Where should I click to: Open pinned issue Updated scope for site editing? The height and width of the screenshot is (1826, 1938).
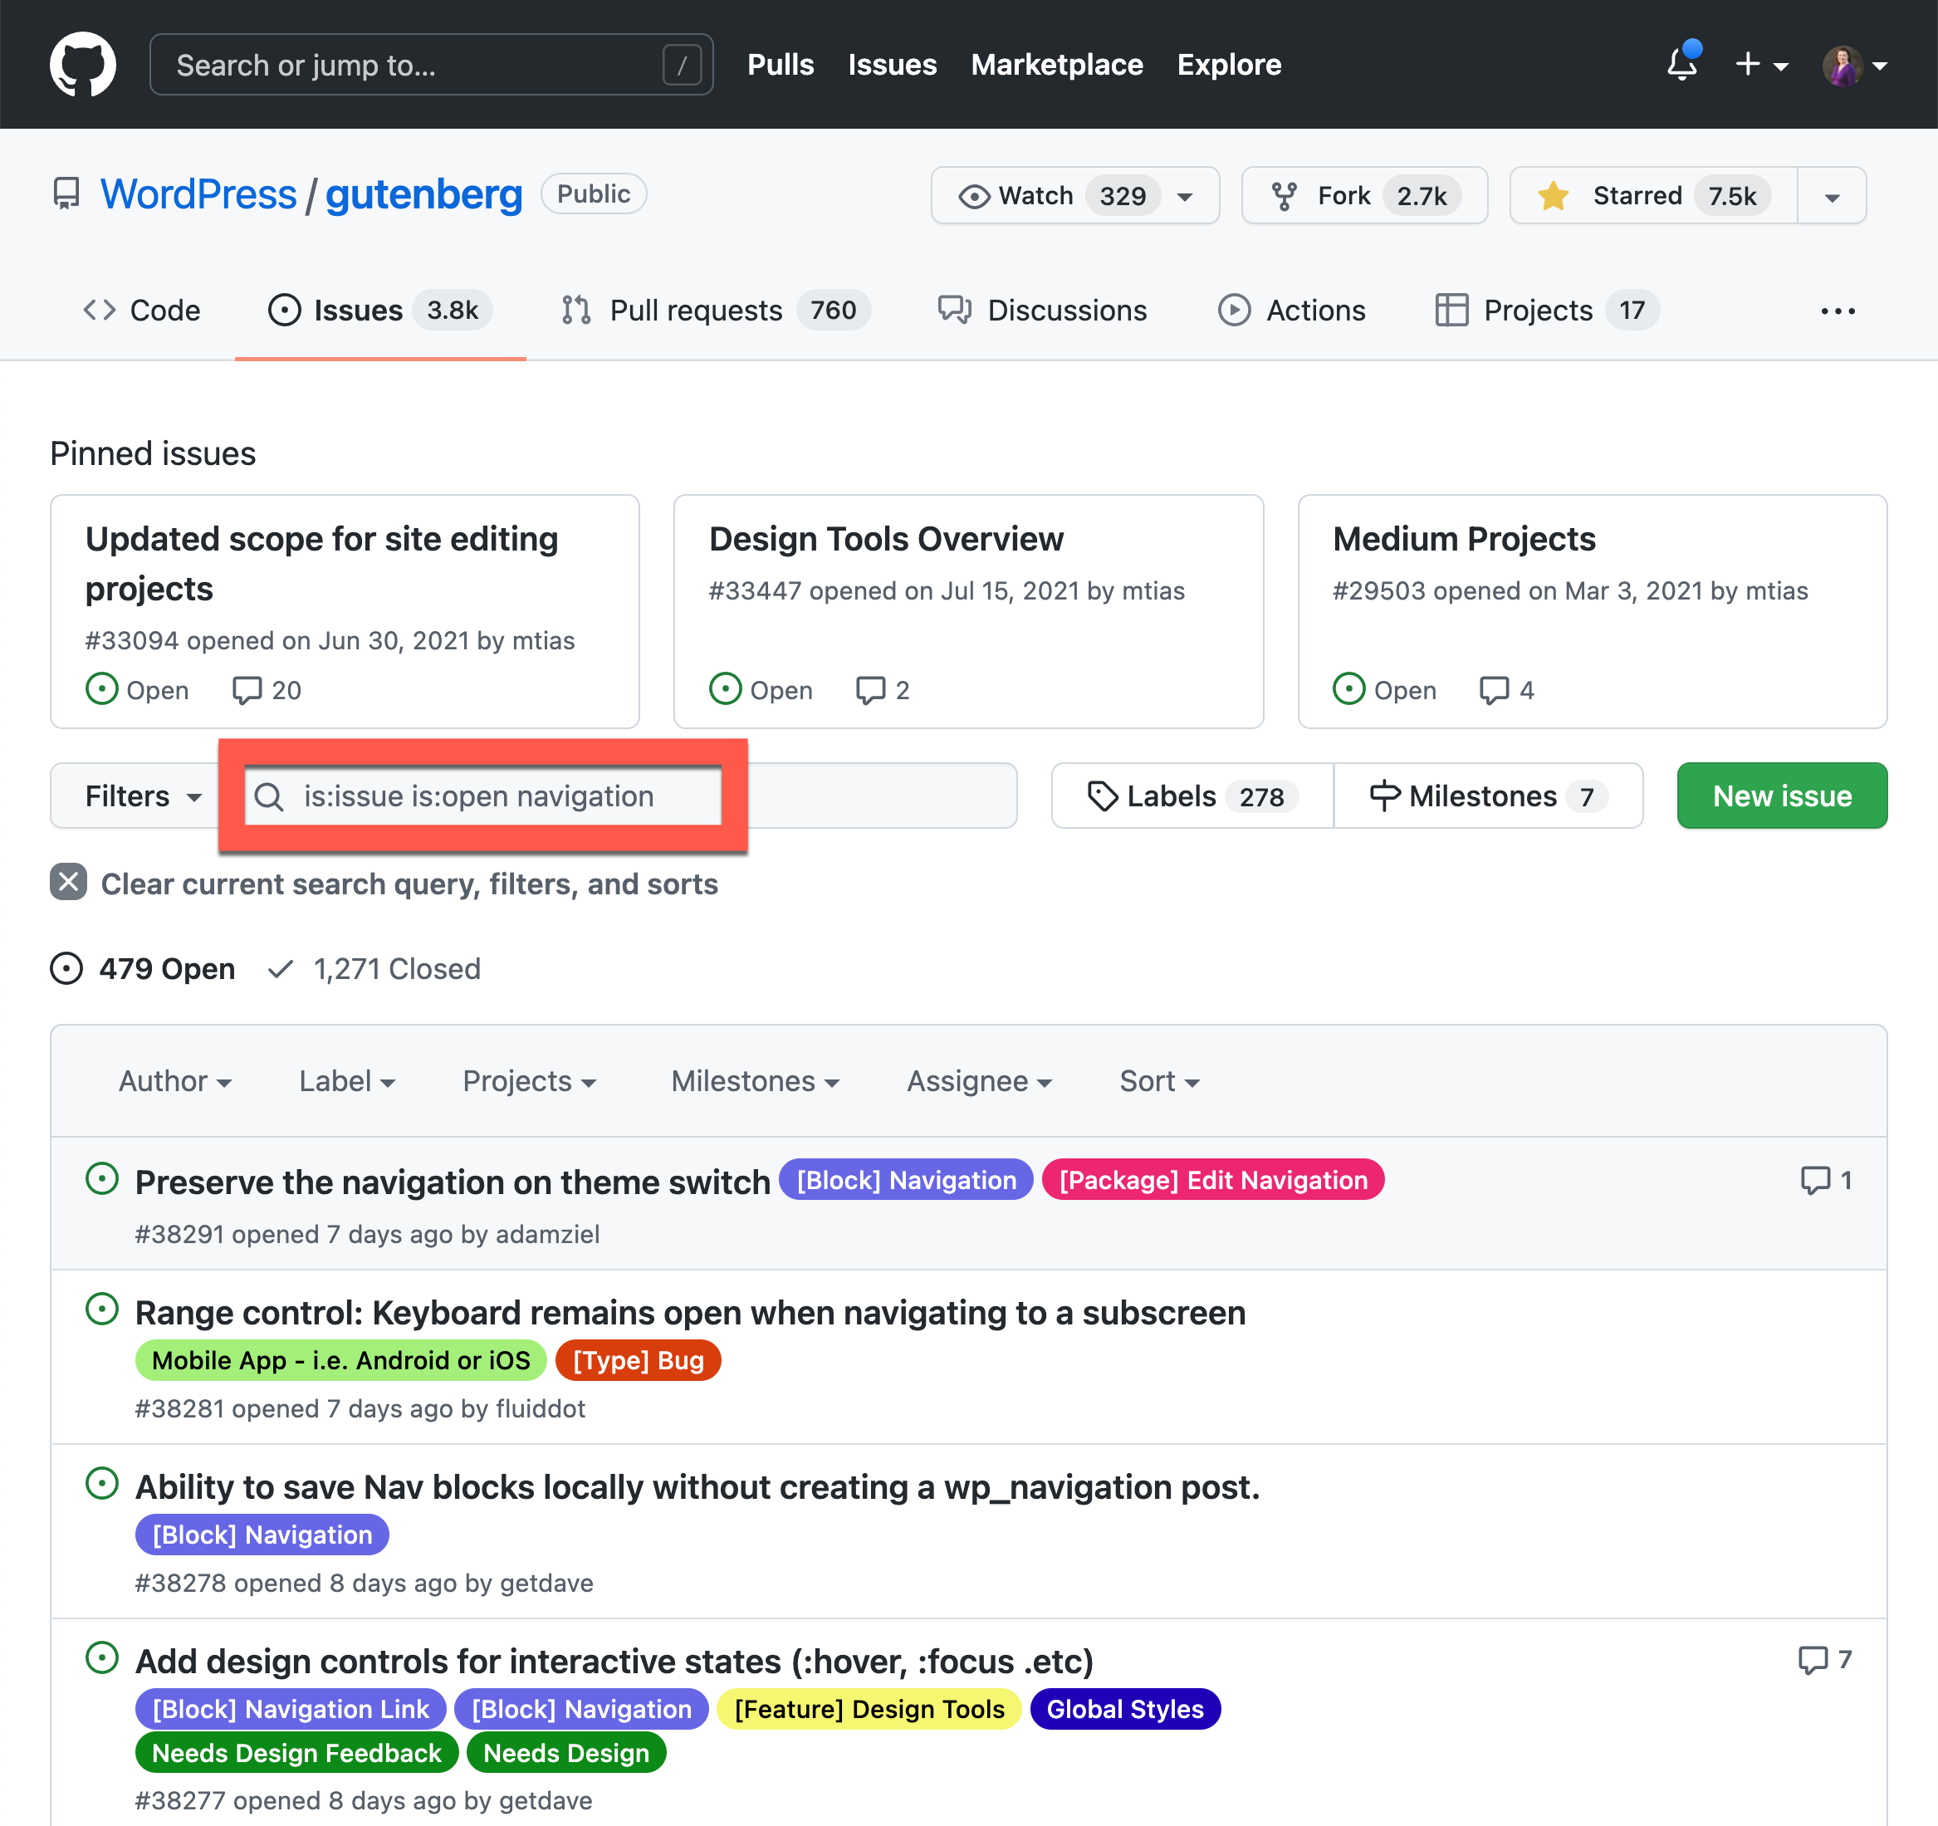point(321,564)
